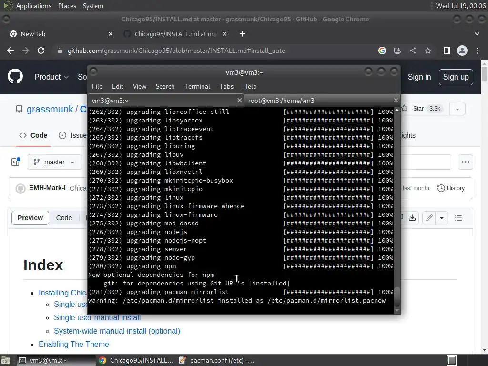Viewport: 488px width, 366px height.
Task: Expand the GitHub file tree panel
Action: [16, 162]
